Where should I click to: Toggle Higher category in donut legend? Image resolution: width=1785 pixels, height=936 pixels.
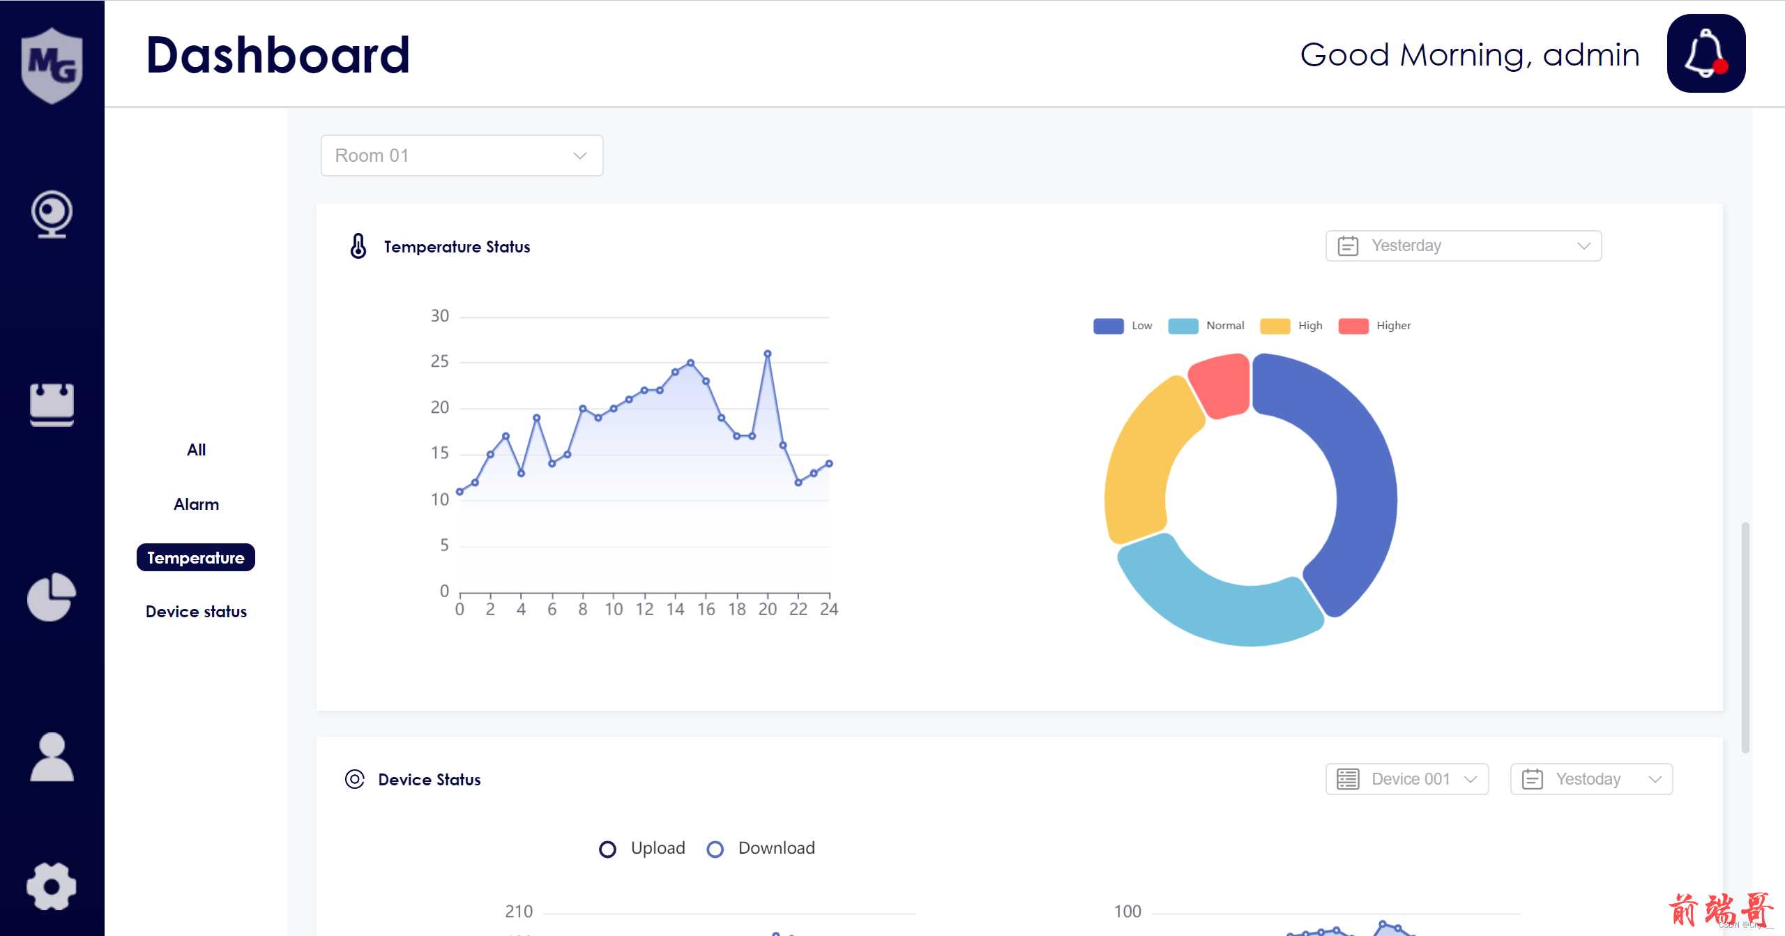click(1375, 326)
